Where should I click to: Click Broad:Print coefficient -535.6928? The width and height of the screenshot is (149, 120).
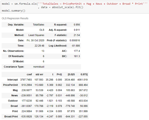tap(26, 117)
